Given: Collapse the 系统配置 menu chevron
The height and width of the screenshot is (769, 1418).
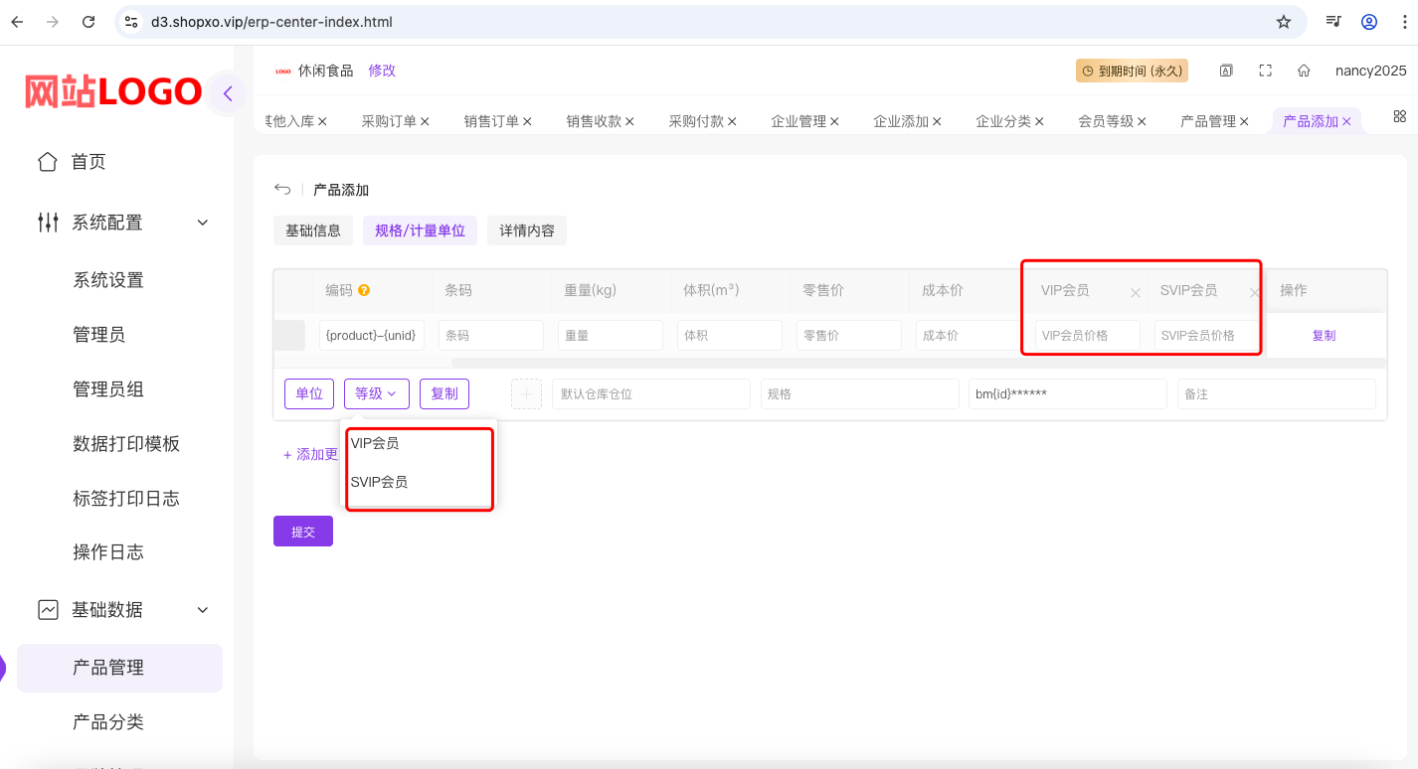Looking at the screenshot, I should click(x=203, y=223).
